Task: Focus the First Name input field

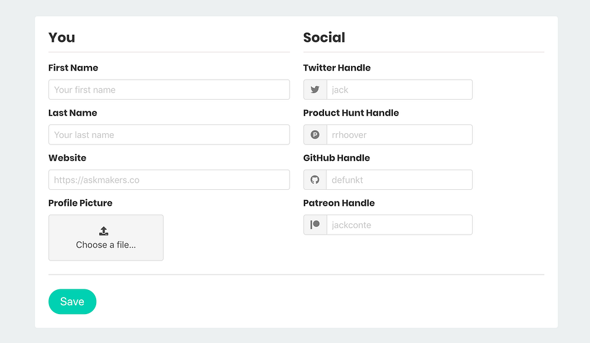Action: [x=169, y=90]
